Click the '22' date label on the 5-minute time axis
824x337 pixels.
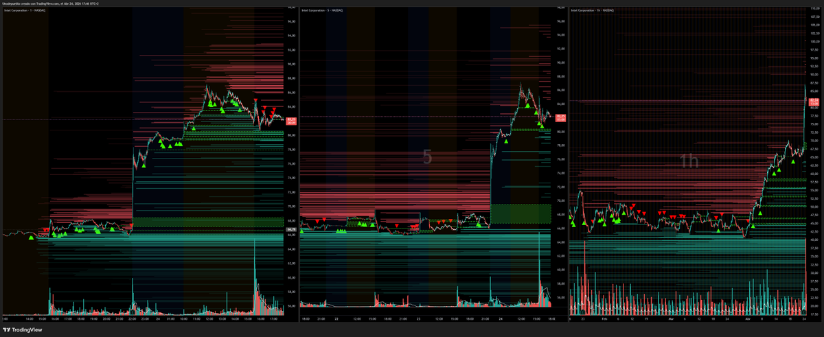[336, 318]
